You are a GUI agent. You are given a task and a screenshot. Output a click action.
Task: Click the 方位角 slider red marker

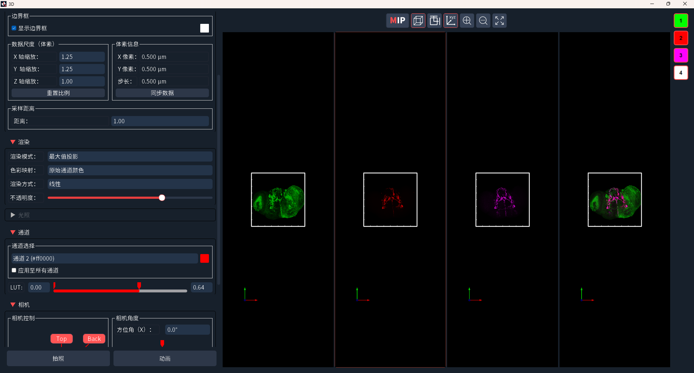click(162, 343)
